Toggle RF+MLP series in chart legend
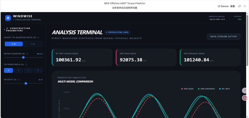The height and width of the screenshot is (118, 249). 224,89
